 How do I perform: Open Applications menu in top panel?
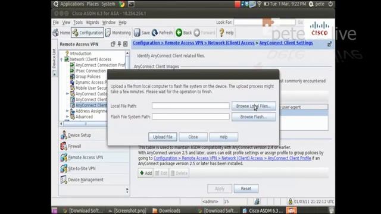tap(72, 4)
